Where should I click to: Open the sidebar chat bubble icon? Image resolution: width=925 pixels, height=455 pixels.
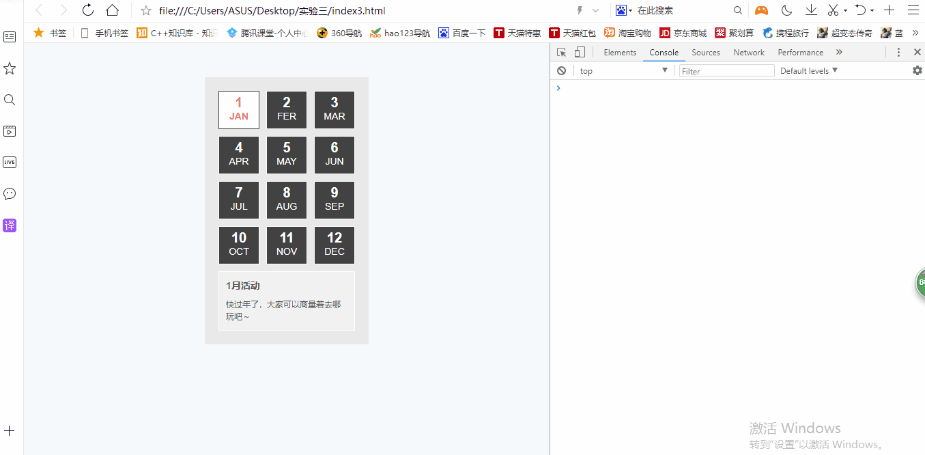click(10, 193)
